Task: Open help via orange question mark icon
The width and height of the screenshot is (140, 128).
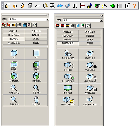Action: click(134, 6)
